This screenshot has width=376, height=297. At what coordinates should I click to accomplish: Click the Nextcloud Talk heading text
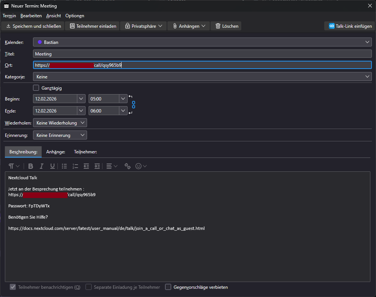point(23,178)
